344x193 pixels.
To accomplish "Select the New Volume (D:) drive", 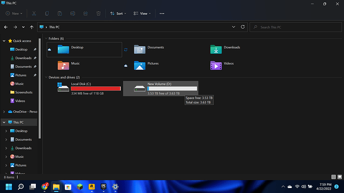I will pos(161,89).
